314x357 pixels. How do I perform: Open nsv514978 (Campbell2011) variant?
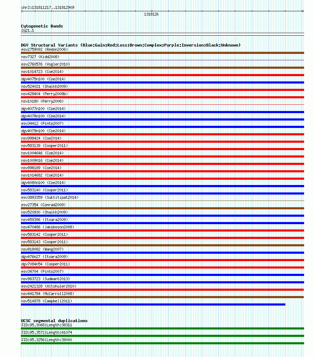click(47, 301)
